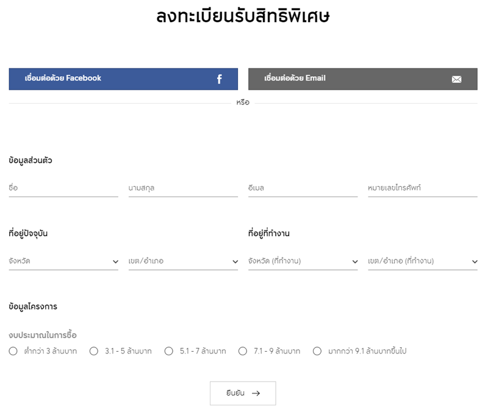This screenshot has width=488, height=409.
Task: Choose the 5.1 - 7 ล้านบาท budget option
Action: tap(169, 351)
